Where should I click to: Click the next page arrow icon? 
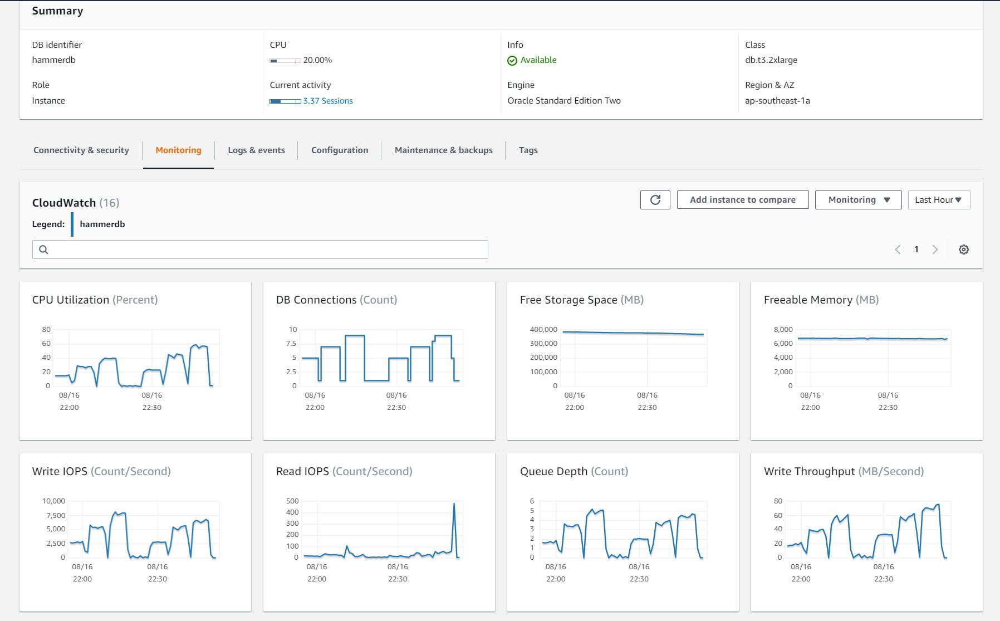935,250
